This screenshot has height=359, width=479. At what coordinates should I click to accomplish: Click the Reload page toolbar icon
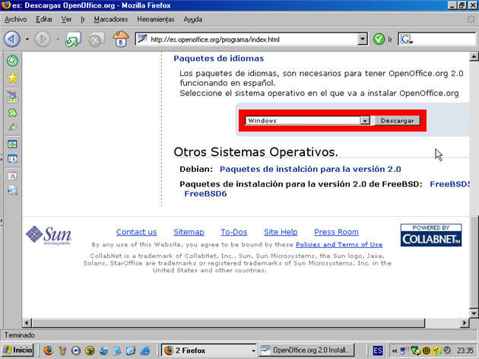click(71, 39)
